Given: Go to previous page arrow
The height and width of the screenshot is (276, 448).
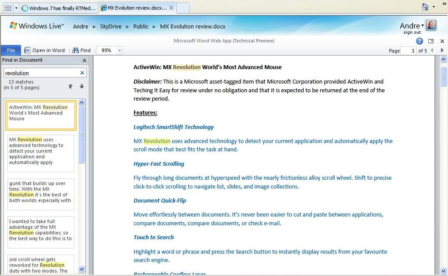Looking at the screenshot, I should 432,50.
